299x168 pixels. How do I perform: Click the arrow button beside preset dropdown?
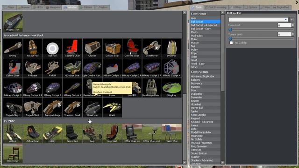click(292, 20)
